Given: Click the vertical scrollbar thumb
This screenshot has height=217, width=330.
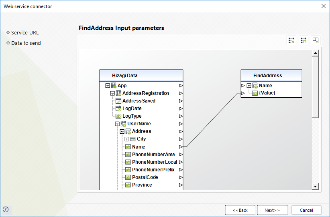Looking at the screenshot, I should coord(315,87).
